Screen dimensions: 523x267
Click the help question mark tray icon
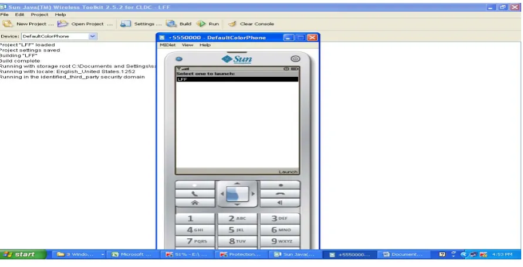[442, 255]
